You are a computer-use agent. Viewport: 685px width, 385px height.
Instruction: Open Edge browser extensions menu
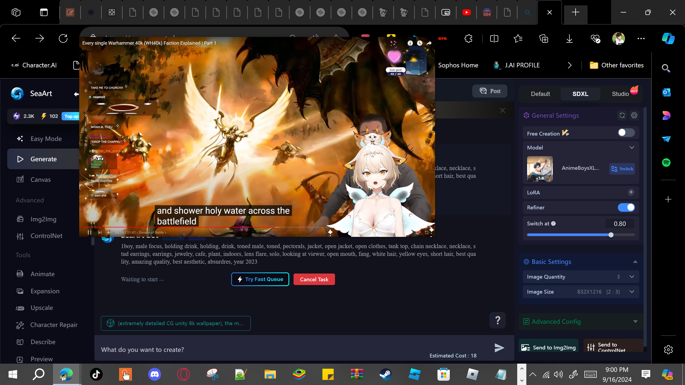(x=468, y=39)
